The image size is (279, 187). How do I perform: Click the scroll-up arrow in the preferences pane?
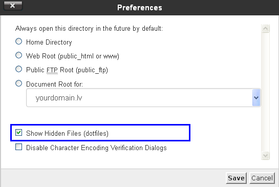pos(265,29)
